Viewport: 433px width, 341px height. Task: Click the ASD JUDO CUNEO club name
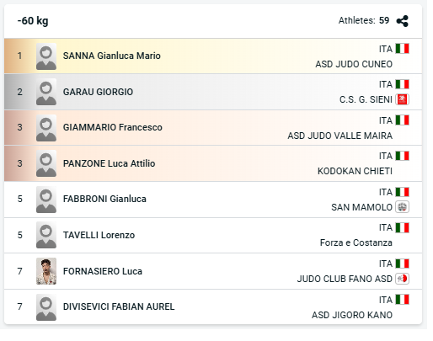(354, 64)
